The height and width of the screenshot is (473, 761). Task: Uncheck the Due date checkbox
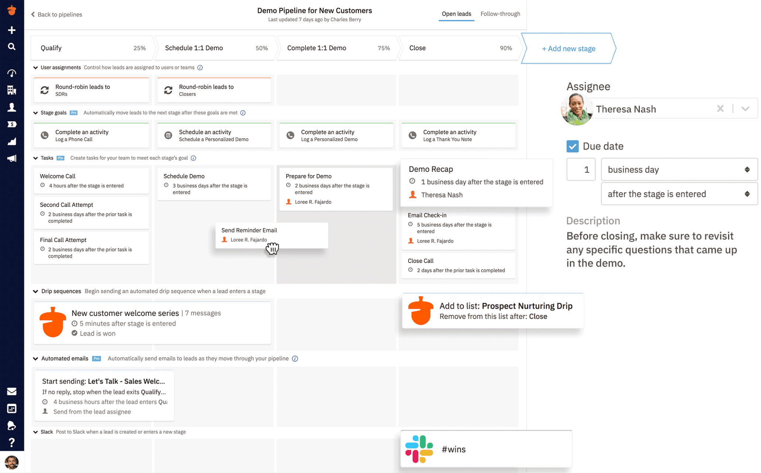click(573, 146)
